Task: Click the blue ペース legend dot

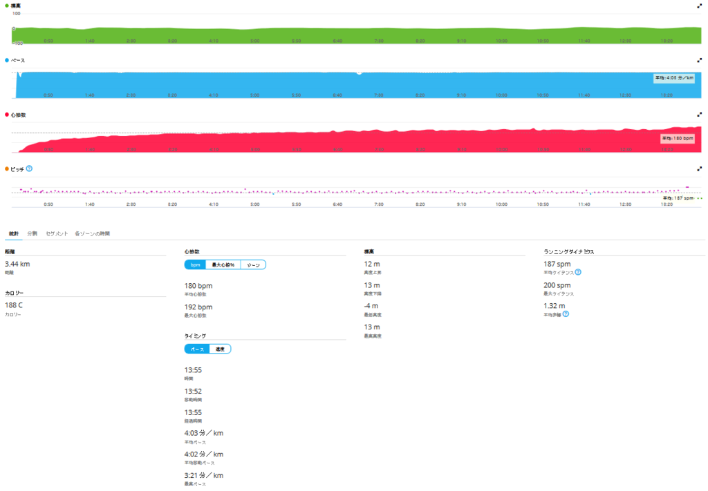Action: pos(7,60)
